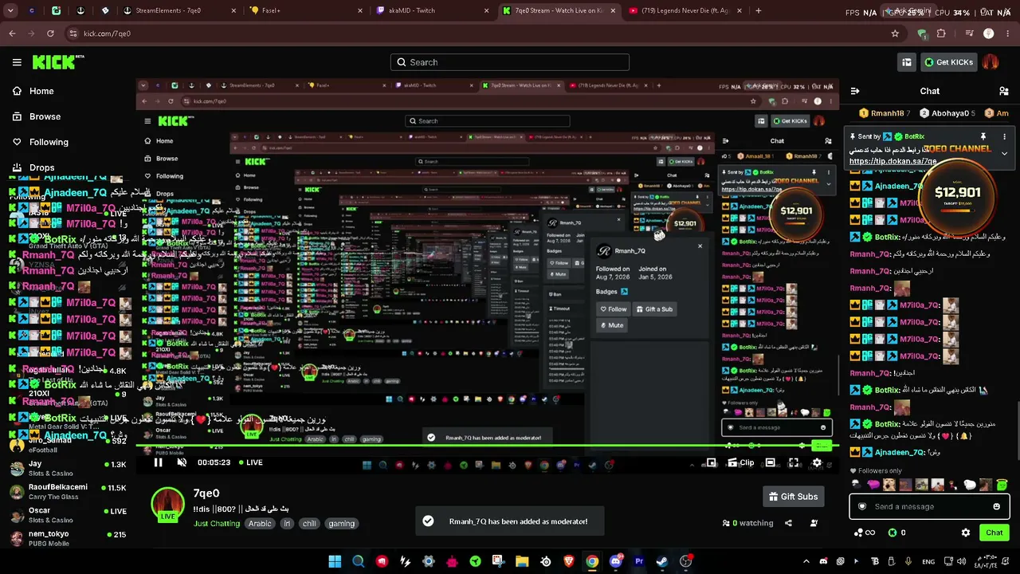Expand the pinned message chevron
Image resolution: width=1020 pixels, height=574 pixels.
(1004, 153)
